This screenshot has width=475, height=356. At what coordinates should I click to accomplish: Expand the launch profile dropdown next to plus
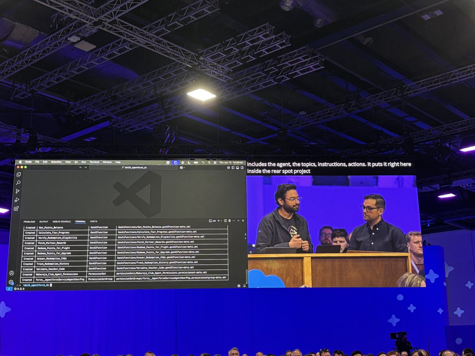[221, 220]
